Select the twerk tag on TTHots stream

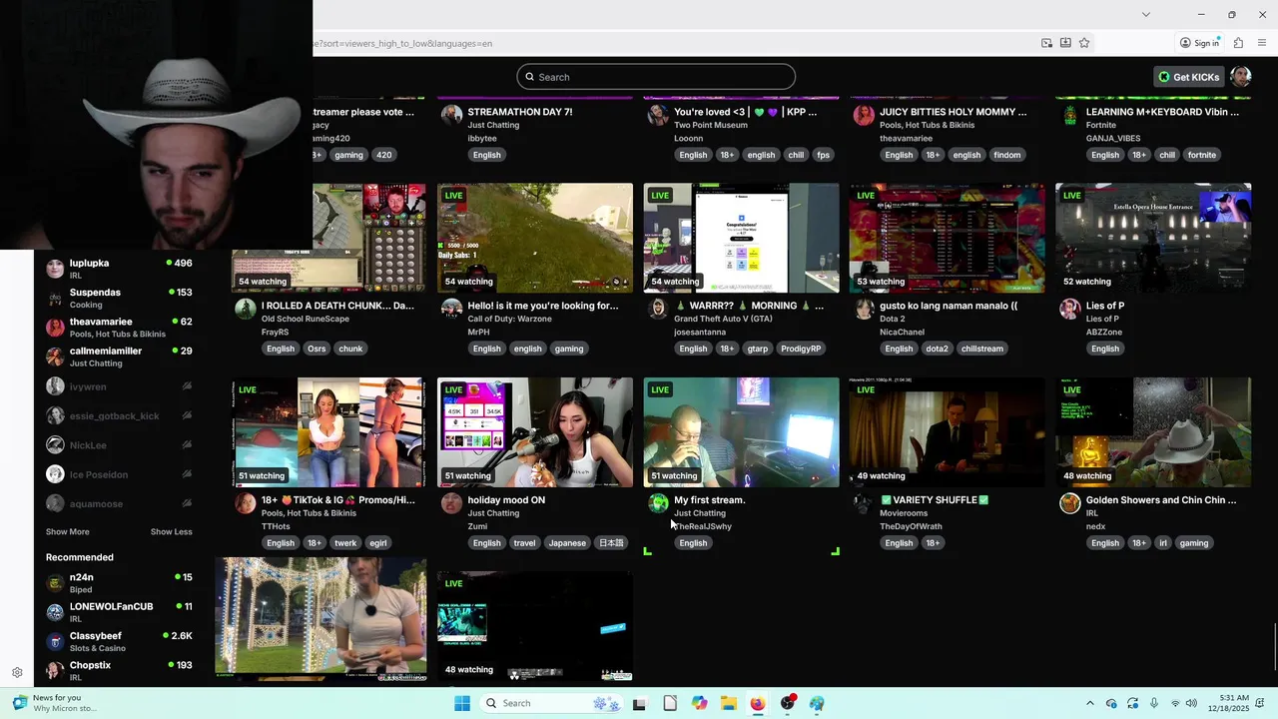click(345, 543)
